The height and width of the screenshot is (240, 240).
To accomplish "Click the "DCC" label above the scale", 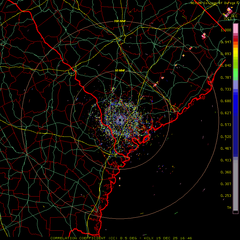I will click(234, 16).
